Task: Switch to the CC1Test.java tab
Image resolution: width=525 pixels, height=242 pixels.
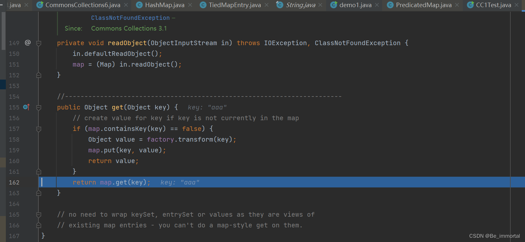Action: click(493, 5)
